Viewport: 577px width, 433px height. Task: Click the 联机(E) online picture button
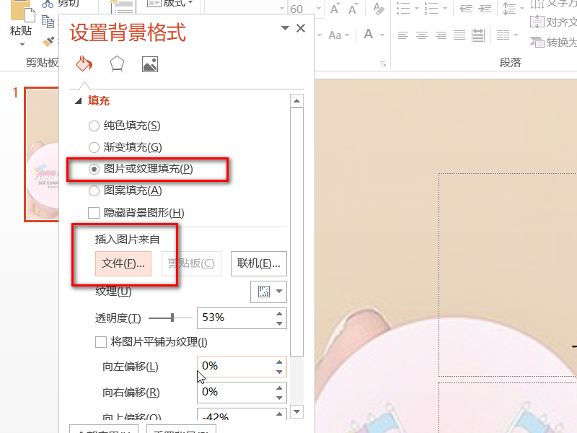click(x=260, y=263)
